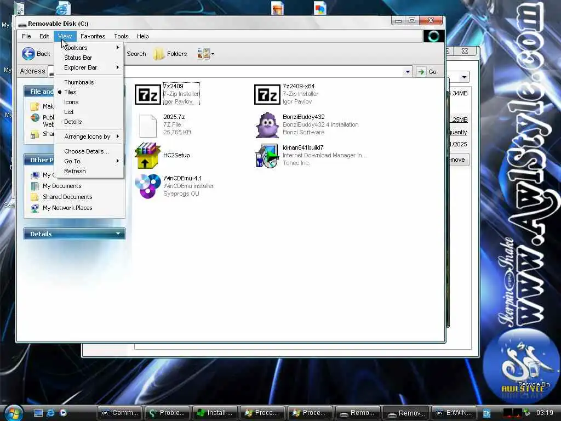The image size is (561, 421).
Task: Click the My Documents folder icon
Action: (35, 186)
